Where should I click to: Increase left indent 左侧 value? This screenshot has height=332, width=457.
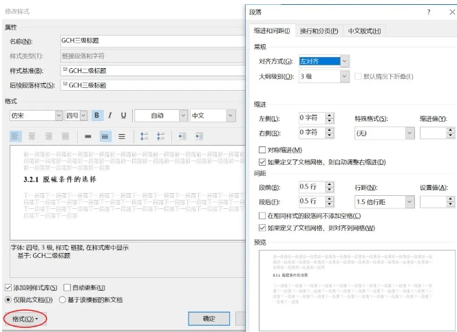pos(330,115)
